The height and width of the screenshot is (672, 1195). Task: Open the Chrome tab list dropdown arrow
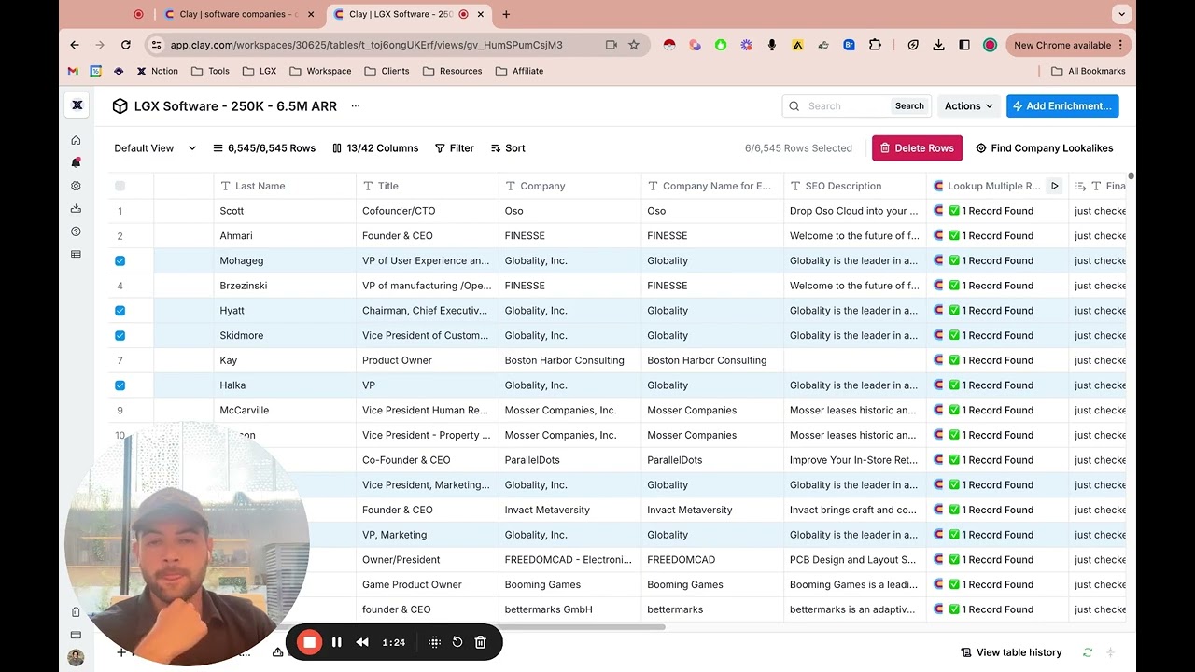point(1121,14)
